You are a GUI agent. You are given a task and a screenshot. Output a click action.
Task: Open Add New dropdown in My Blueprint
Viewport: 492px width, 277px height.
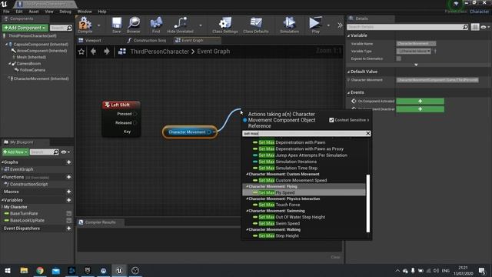click(x=15, y=152)
